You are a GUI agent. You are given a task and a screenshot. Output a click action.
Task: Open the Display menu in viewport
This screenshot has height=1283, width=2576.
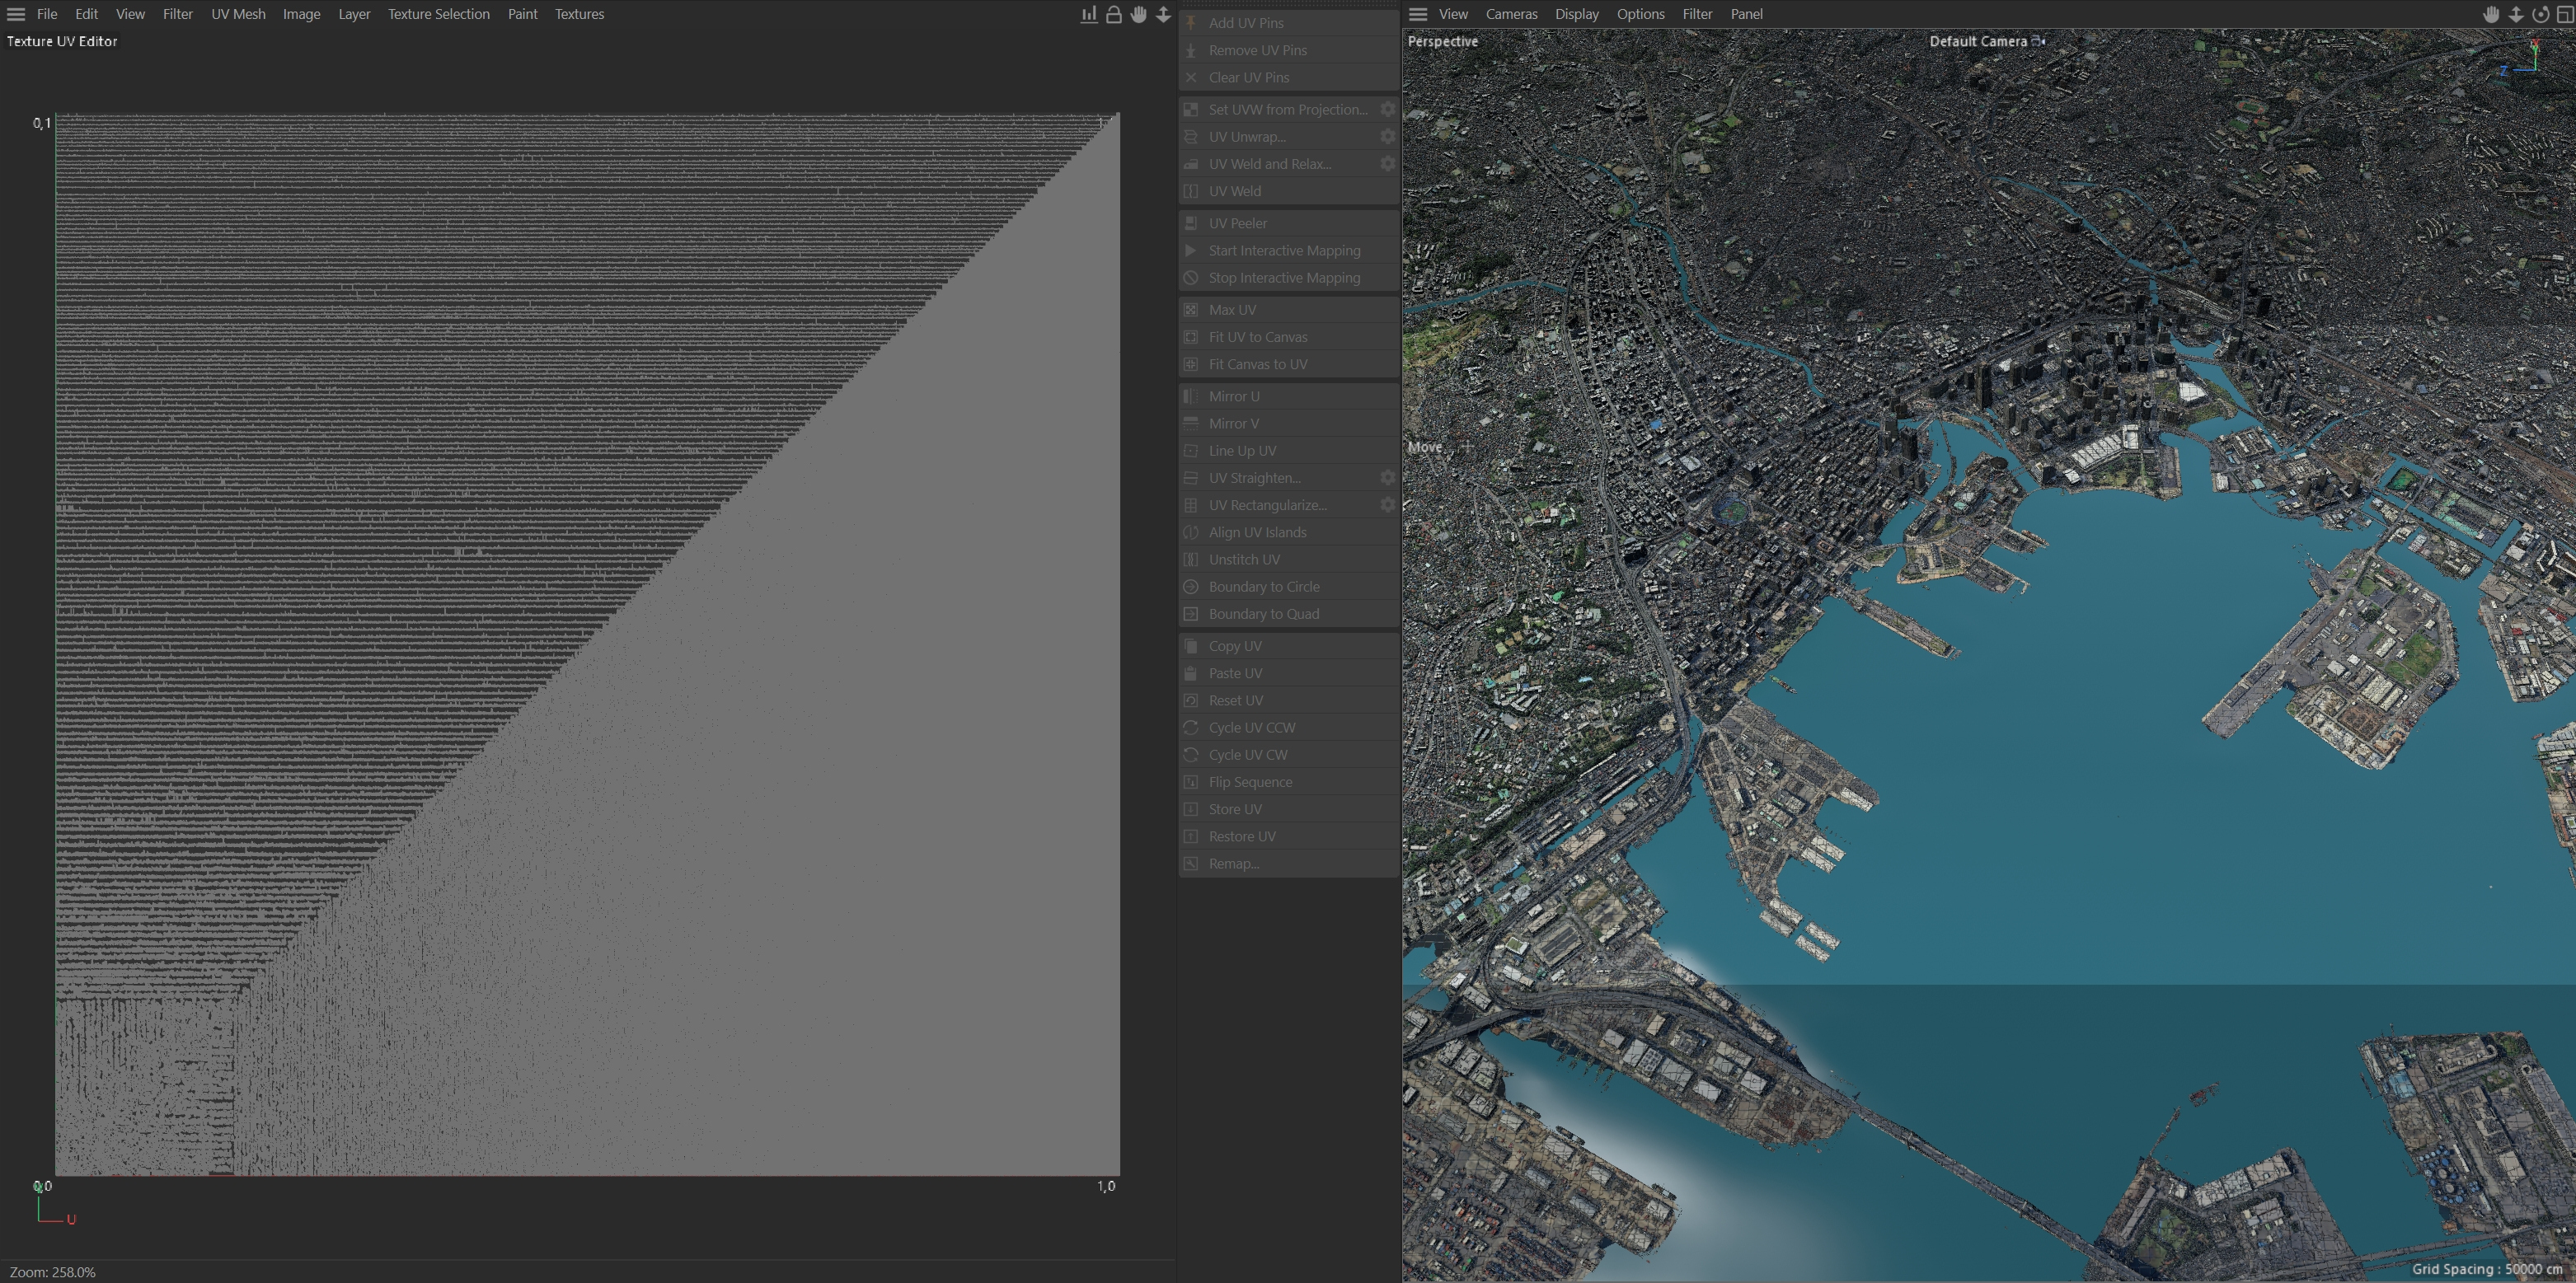point(1577,14)
